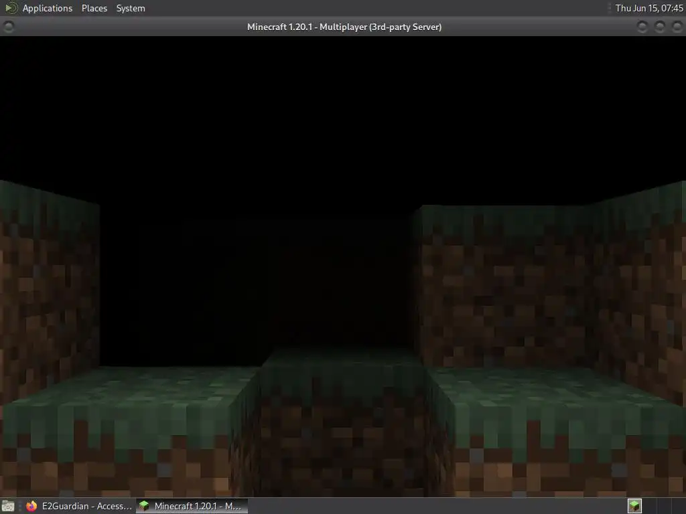Click the dark Minecraft game view
The height and width of the screenshot is (514, 686).
click(343, 266)
